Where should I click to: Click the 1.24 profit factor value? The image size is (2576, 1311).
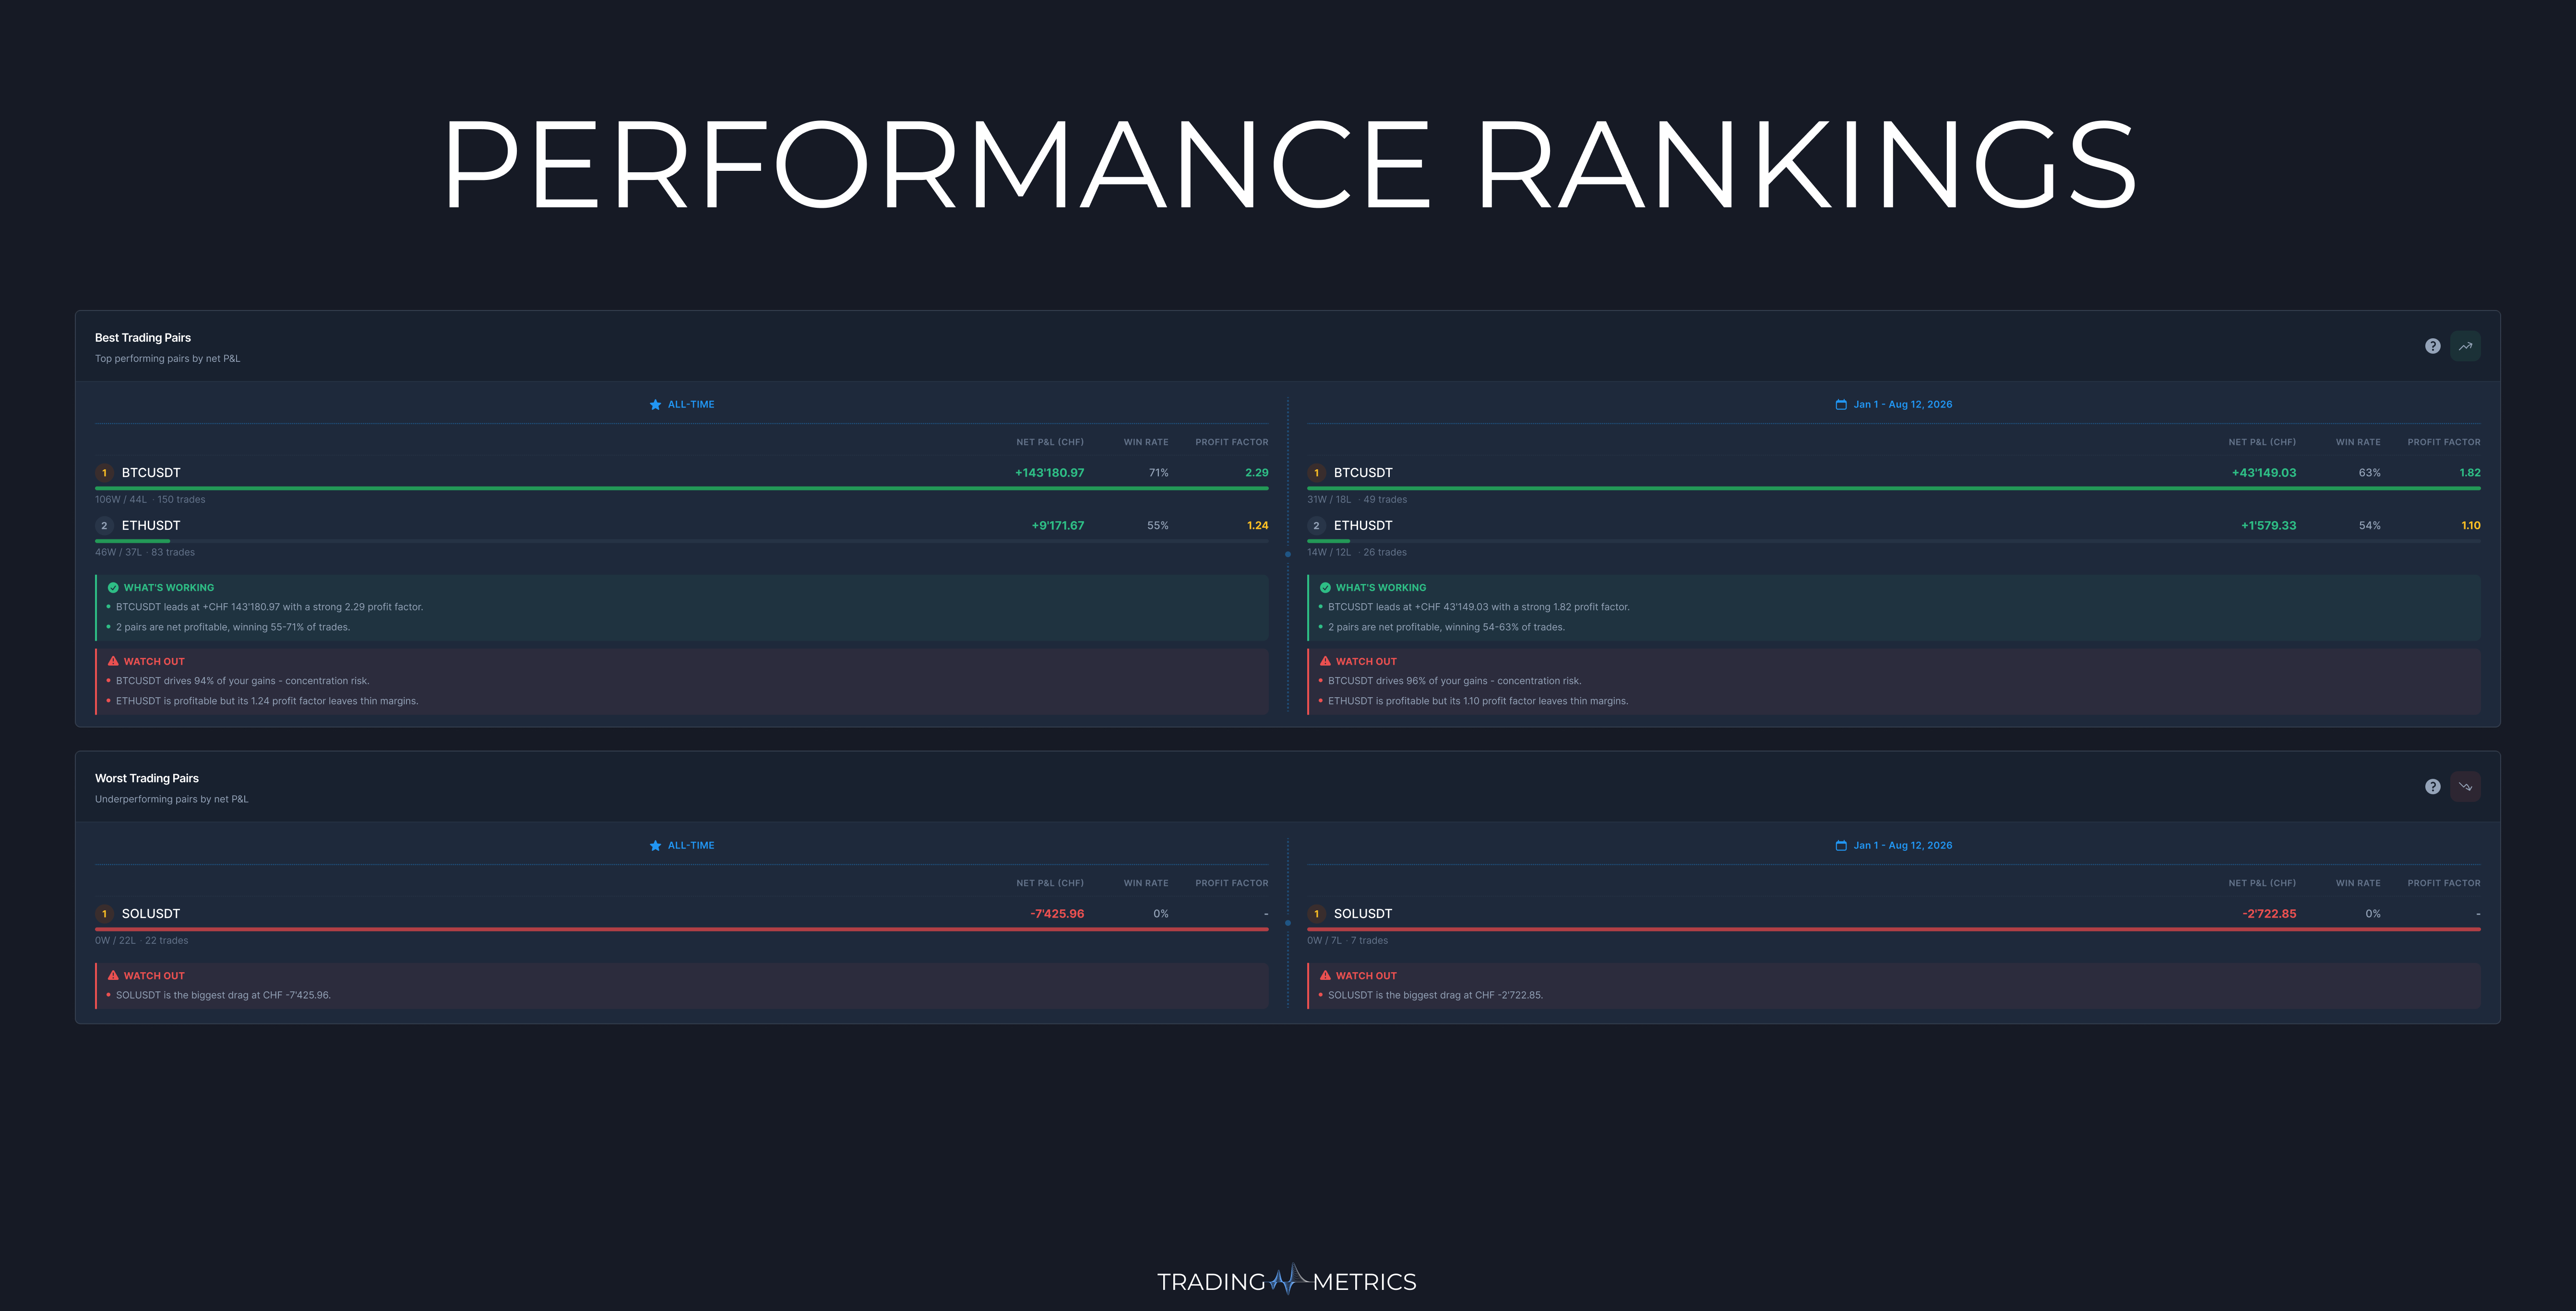pos(1258,526)
